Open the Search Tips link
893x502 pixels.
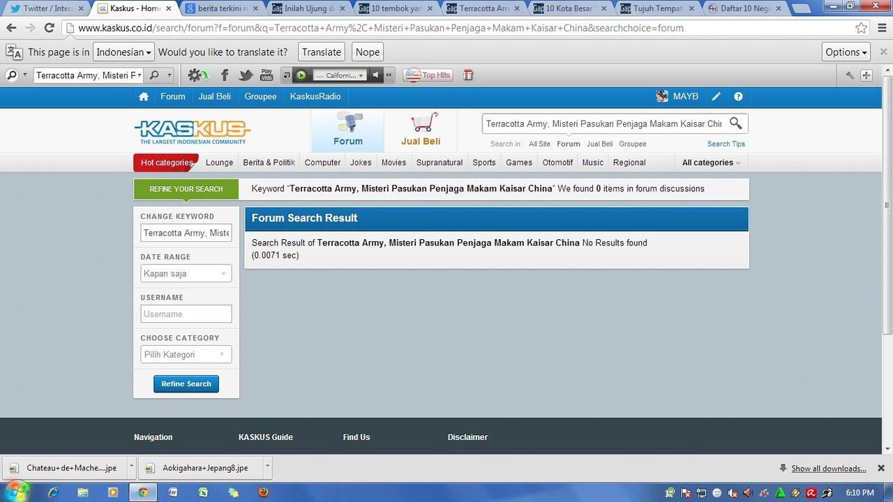726,144
